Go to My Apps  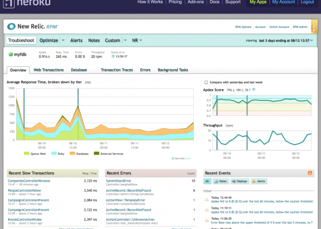click(x=258, y=2)
